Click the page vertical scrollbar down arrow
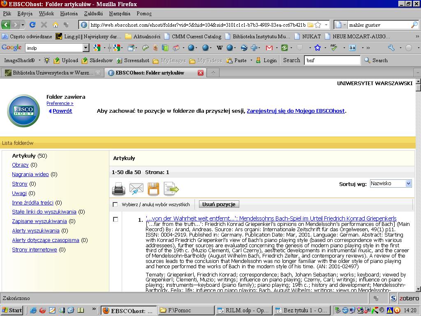 pos(418,289)
